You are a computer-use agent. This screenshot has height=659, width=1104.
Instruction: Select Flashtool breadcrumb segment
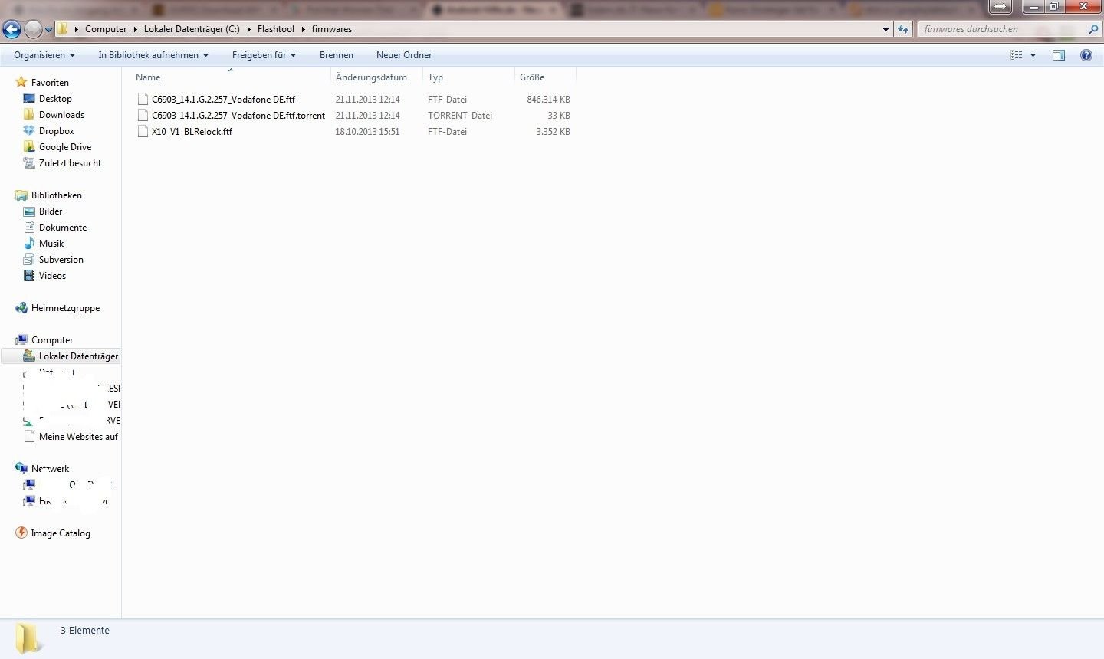[276, 29]
